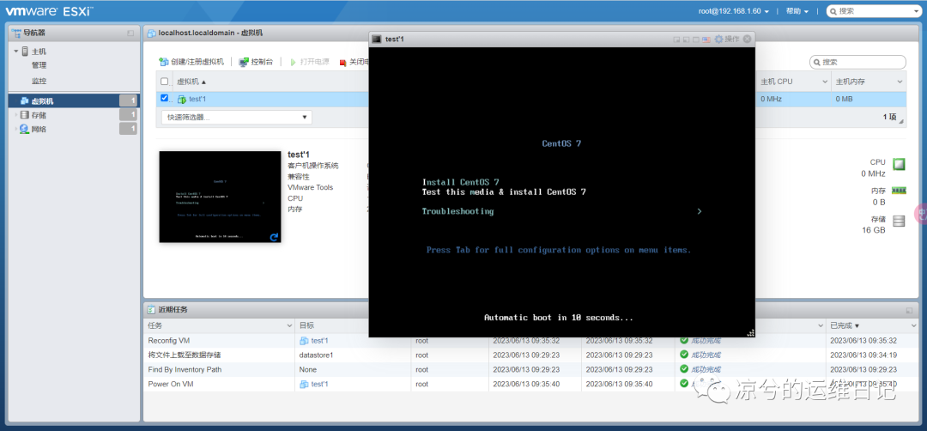Open the root@192.168.1.60 user dropdown
927x431 pixels.
point(734,11)
